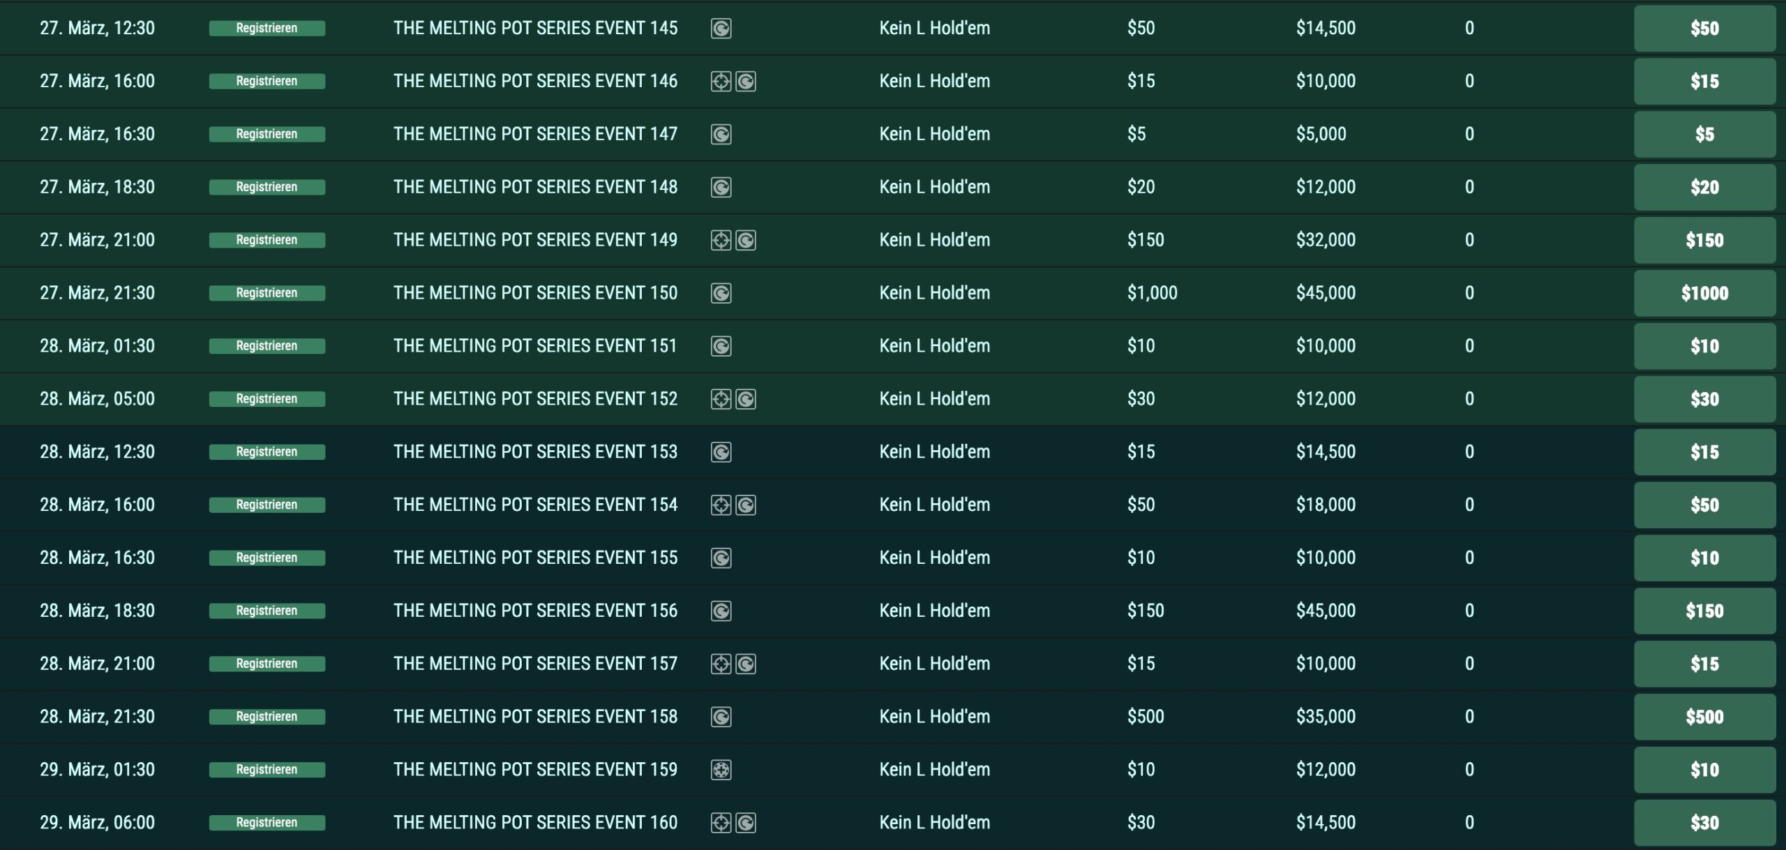Click the bounty crosshair icon for Event 146
The height and width of the screenshot is (850, 1786).
pyautogui.click(x=721, y=82)
